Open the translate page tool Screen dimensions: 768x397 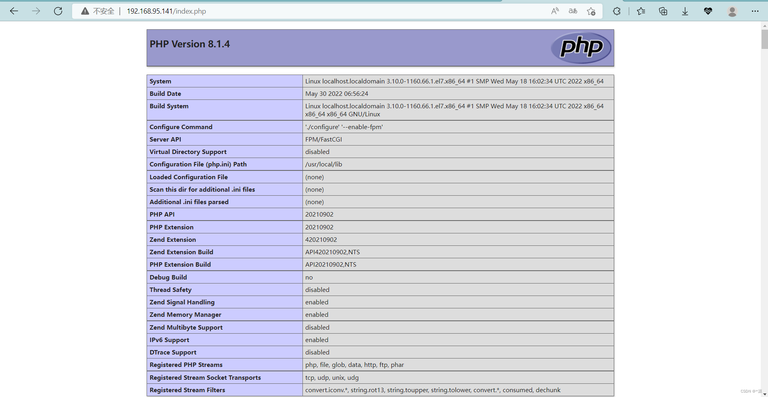tap(572, 11)
